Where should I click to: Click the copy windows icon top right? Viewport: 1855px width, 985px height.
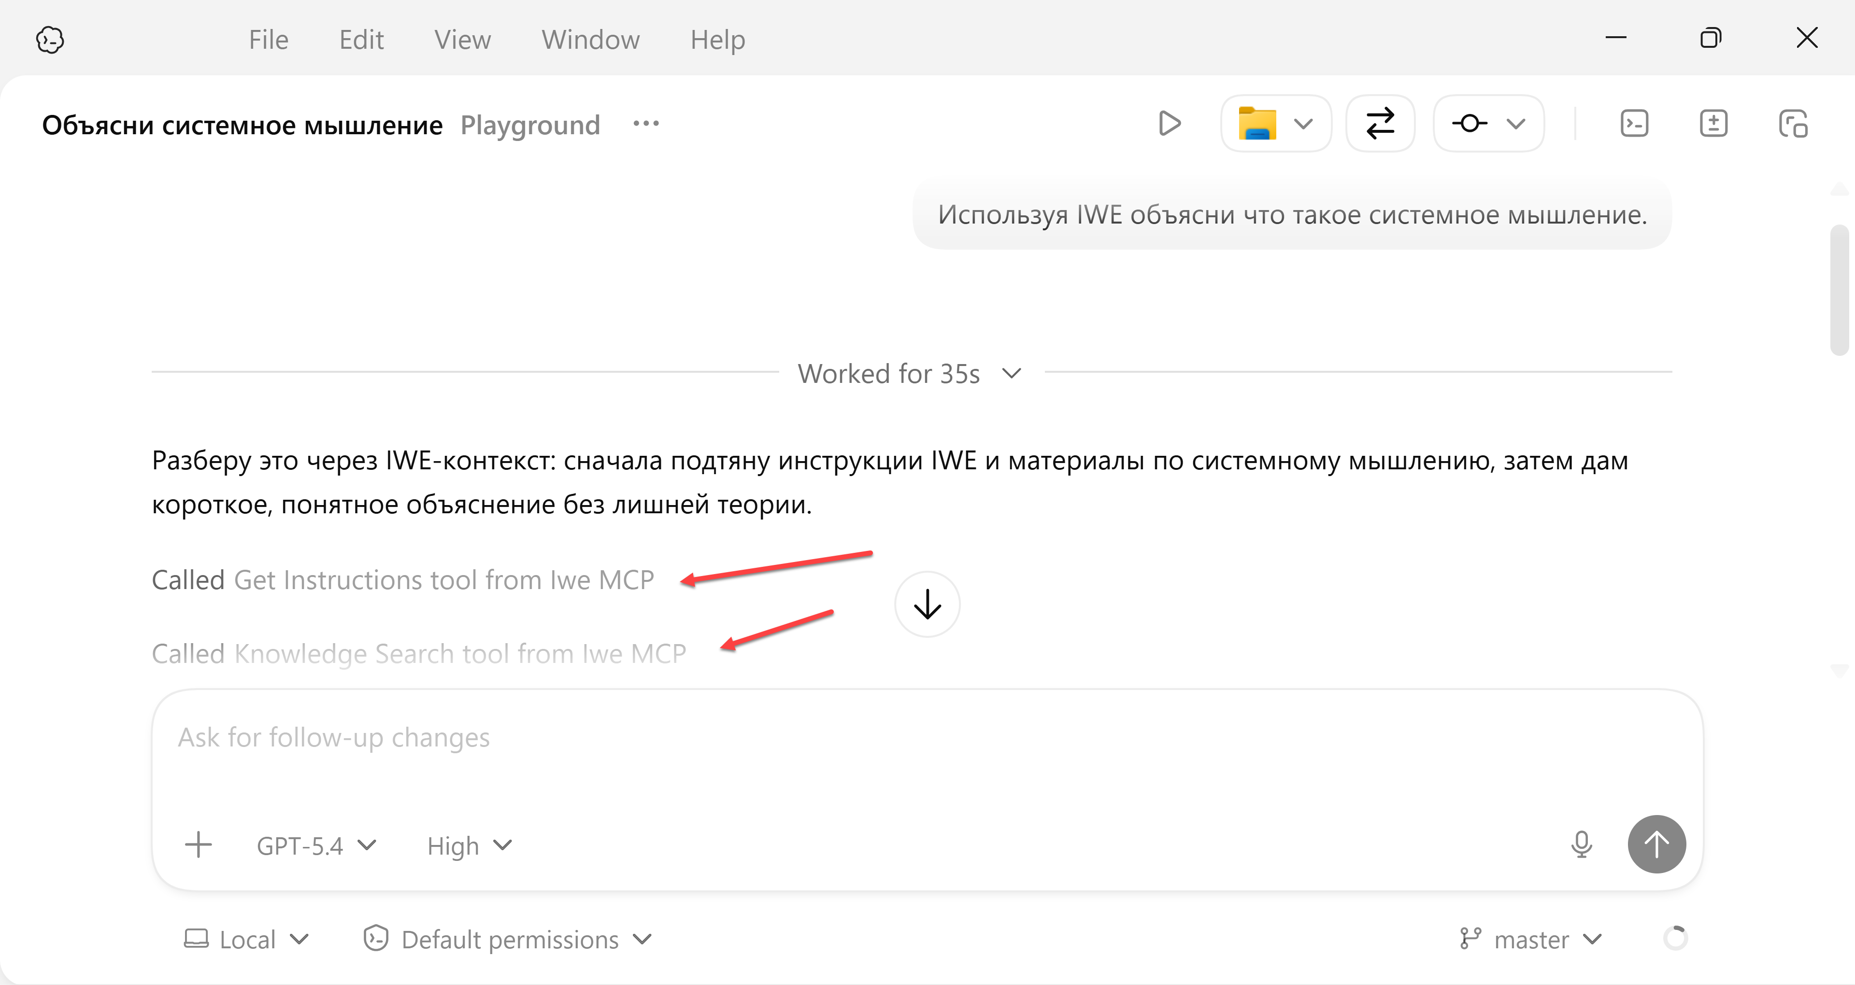click(x=1792, y=124)
